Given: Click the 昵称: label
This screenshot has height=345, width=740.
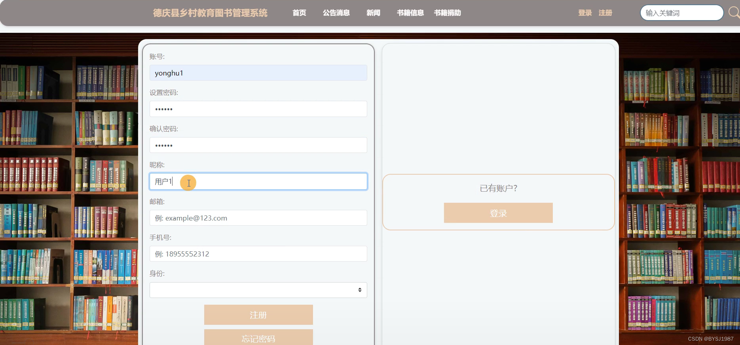Looking at the screenshot, I should pos(157,165).
